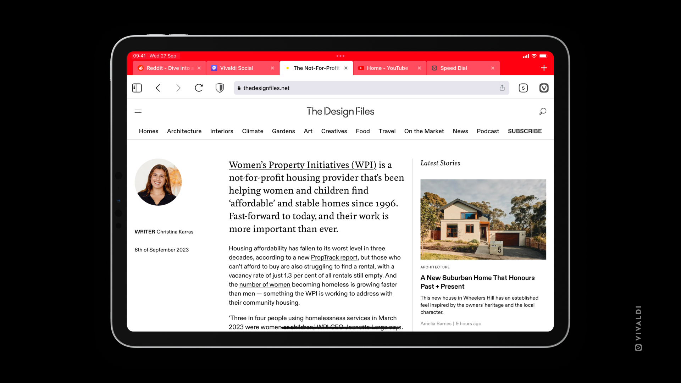Click the forward navigation arrow
This screenshot has width=681, height=383.
coord(178,88)
